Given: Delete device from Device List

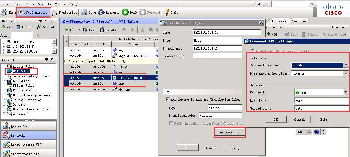Looking at the screenshot, I should tap(24, 27).
